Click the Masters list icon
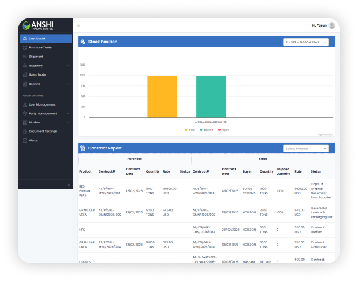This screenshot has width=358, height=281. click(25, 122)
